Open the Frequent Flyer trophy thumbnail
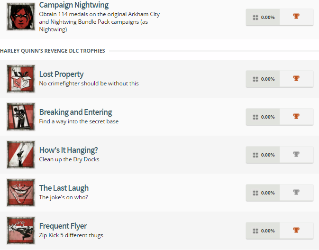 [x=21, y=231]
